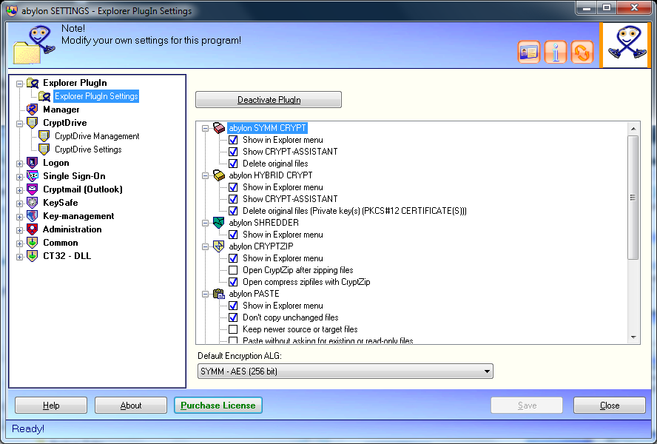The image size is (657, 444).
Task: Click the abylon SYMM CRYPT icon
Action: pos(219,128)
